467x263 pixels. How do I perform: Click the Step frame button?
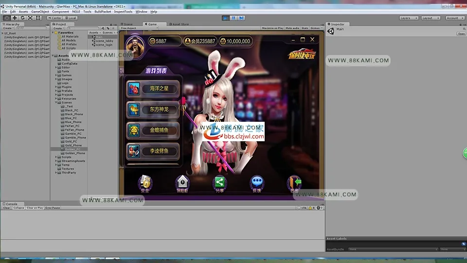[242, 18]
